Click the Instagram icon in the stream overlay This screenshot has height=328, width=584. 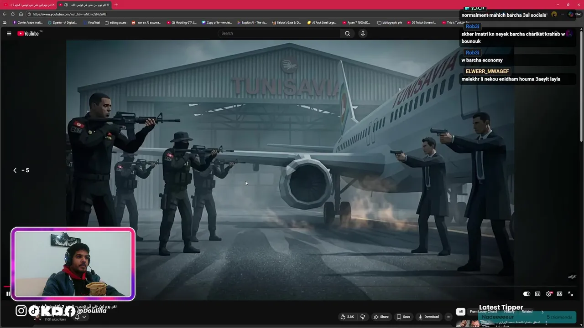(x=21, y=311)
